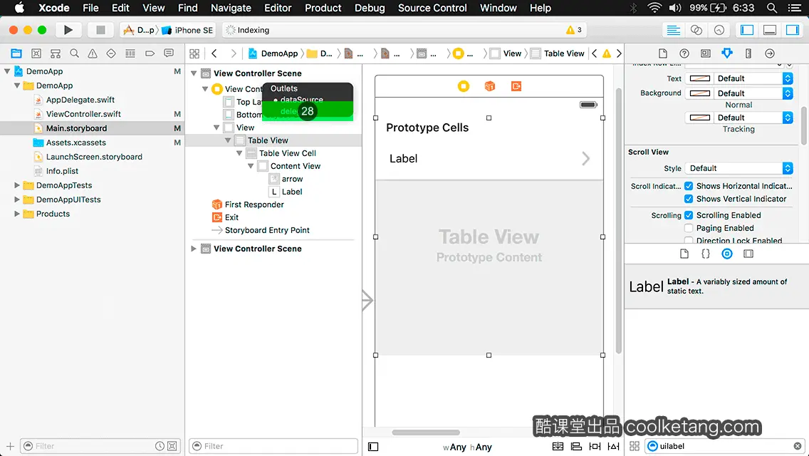Screen dimensions: 809x456
Task: Click the yellow View Controller icon in scene dock
Action: point(464,86)
